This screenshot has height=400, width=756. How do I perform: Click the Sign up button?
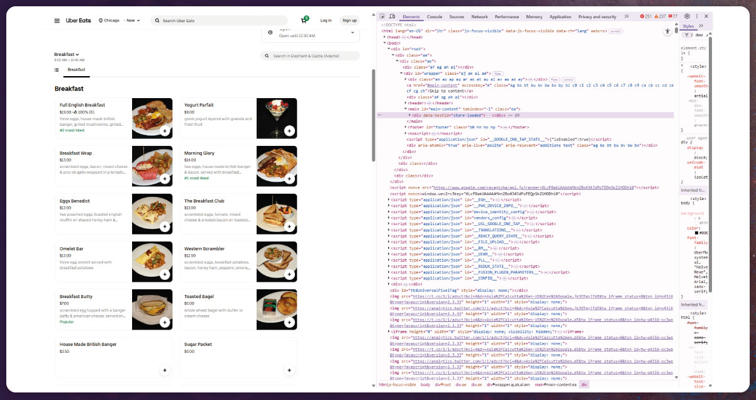(x=350, y=20)
